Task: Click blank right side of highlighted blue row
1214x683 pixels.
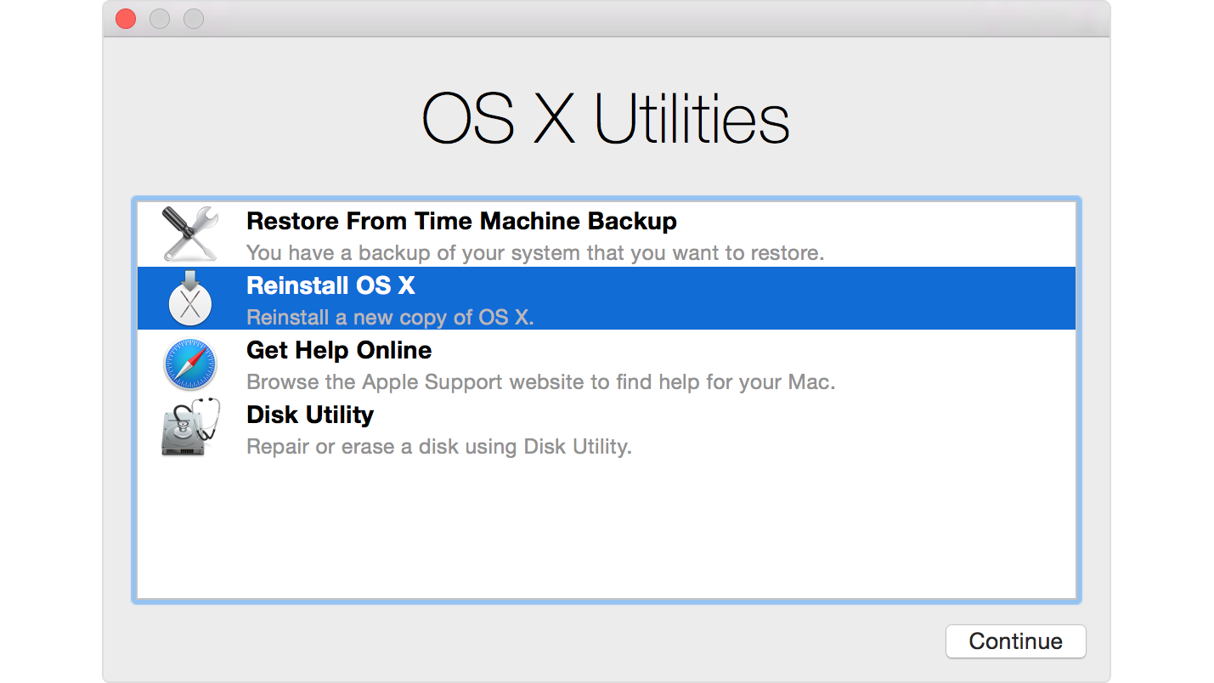Action: [850, 298]
